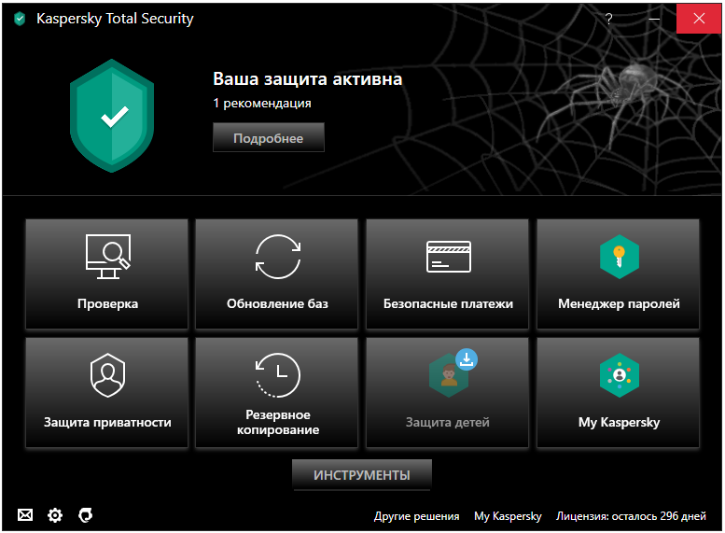Screen dimensions: 725x533
Task: Click the Ваша защита активна heading
Action: (x=308, y=78)
